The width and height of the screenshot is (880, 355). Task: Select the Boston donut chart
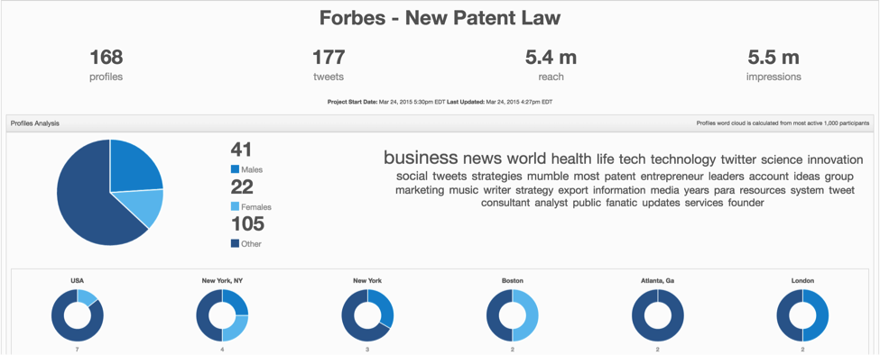513,315
